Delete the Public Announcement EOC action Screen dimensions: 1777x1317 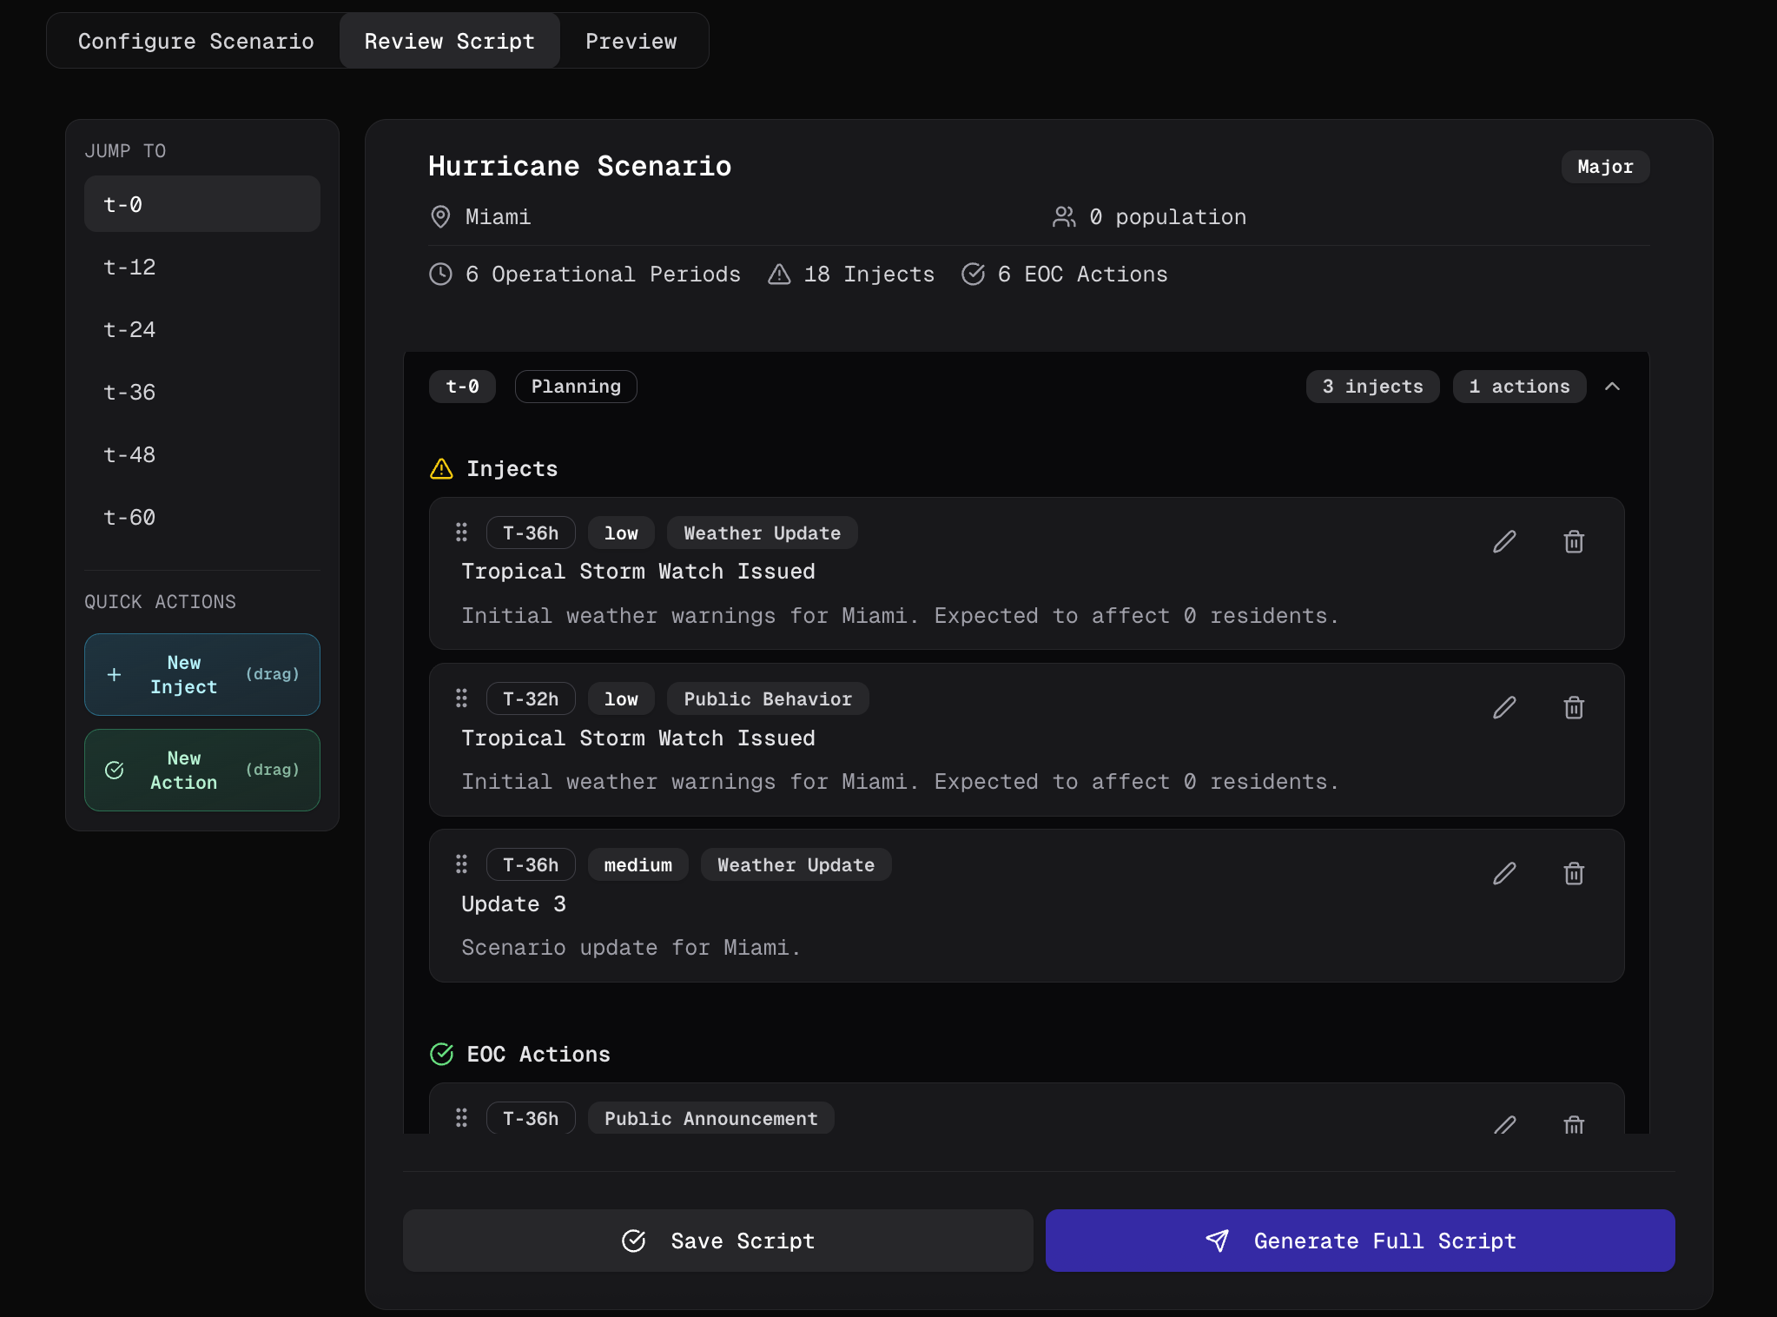1574,1124
